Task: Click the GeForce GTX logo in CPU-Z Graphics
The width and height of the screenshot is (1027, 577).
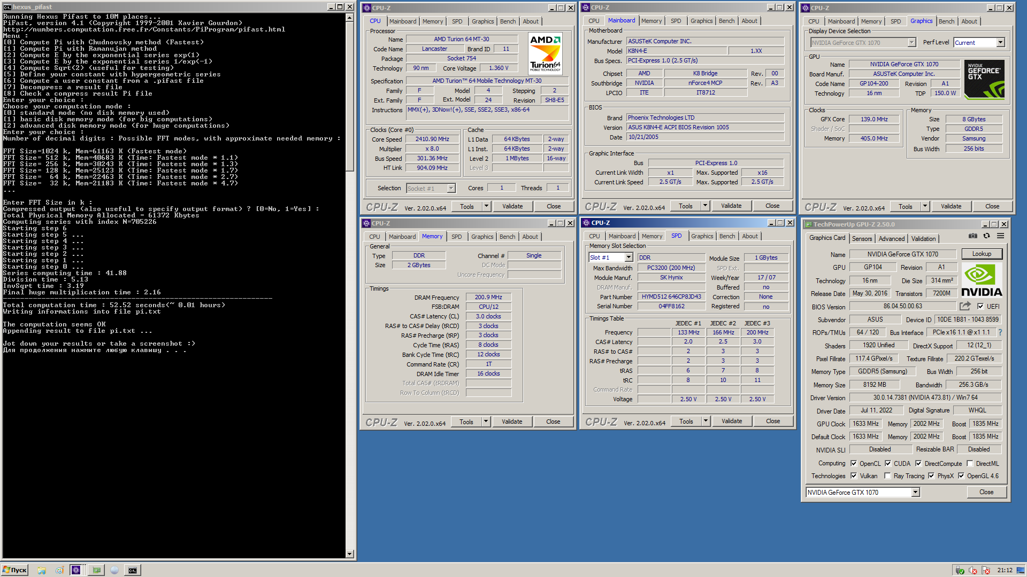Action: click(985, 80)
